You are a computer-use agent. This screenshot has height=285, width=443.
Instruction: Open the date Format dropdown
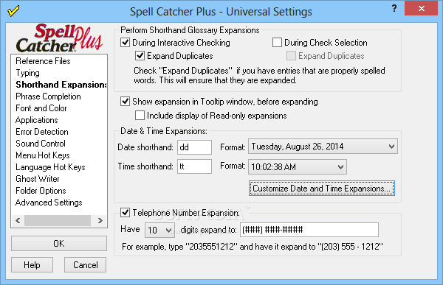323,147
